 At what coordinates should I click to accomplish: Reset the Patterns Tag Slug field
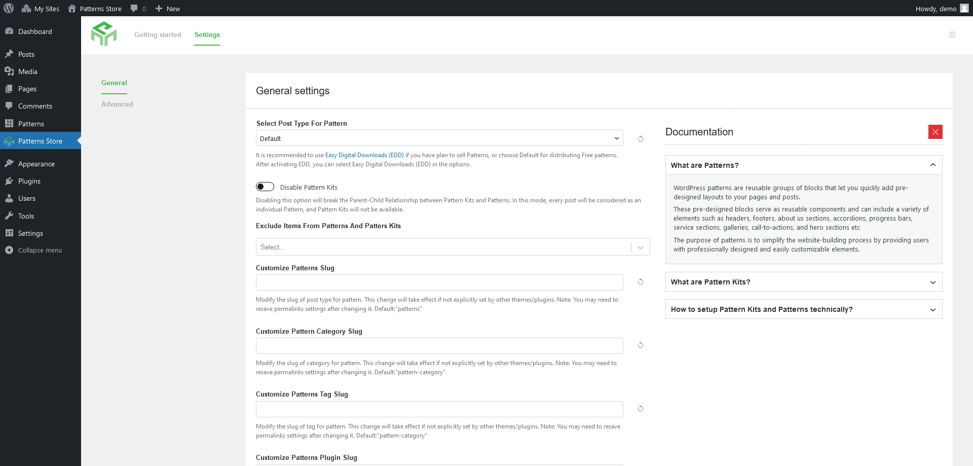point(641,409)
